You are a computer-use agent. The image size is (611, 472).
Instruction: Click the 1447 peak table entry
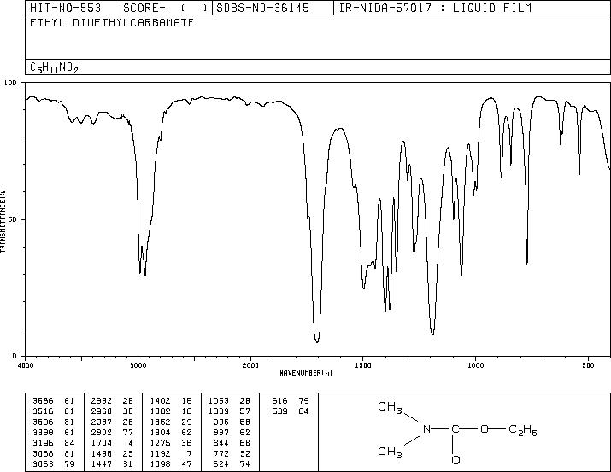(x=112, y=463)
